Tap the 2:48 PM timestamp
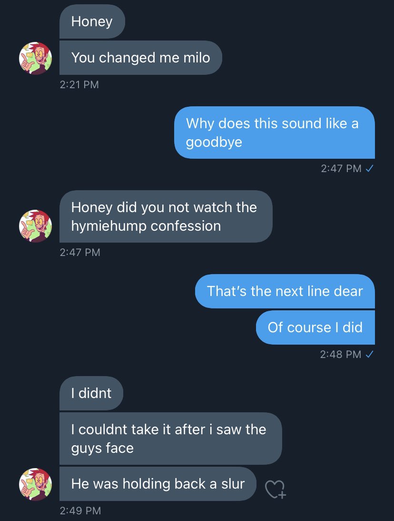Image resolution: width=394 pixels, height=521 pixels. [341, 355]
